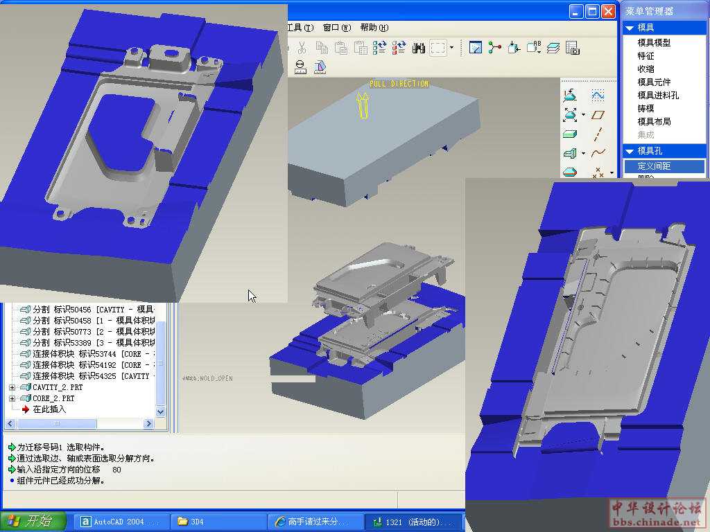Open the 窗口(W) menu
Viewport: 710px width, 532px height.
pyautogui.click(x=336, y=28)
